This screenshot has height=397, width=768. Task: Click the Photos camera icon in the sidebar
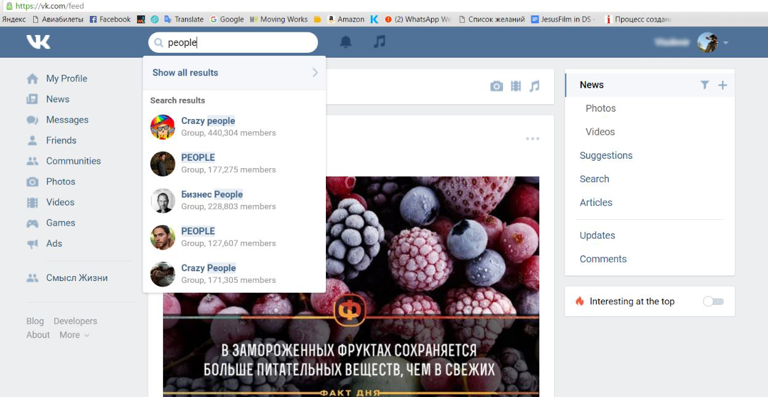(x=33, y=182)
